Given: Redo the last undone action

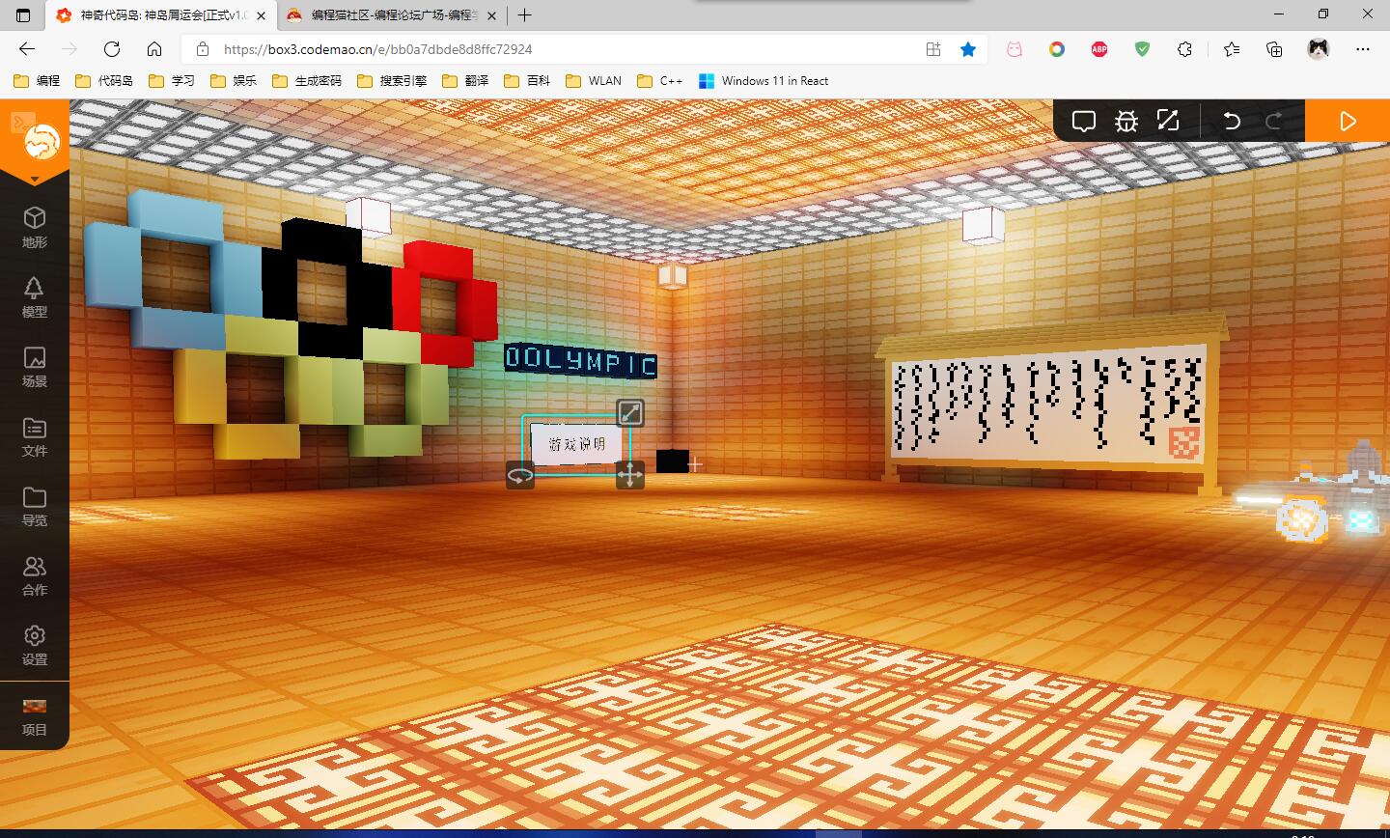Looking at the screenshot, I should pyautogui.click(x=1274, y=121).
